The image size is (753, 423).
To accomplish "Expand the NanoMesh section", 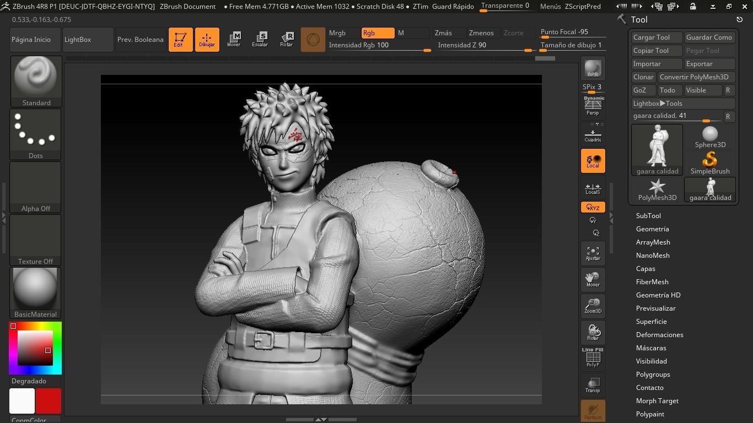I will tap(653, 256).
